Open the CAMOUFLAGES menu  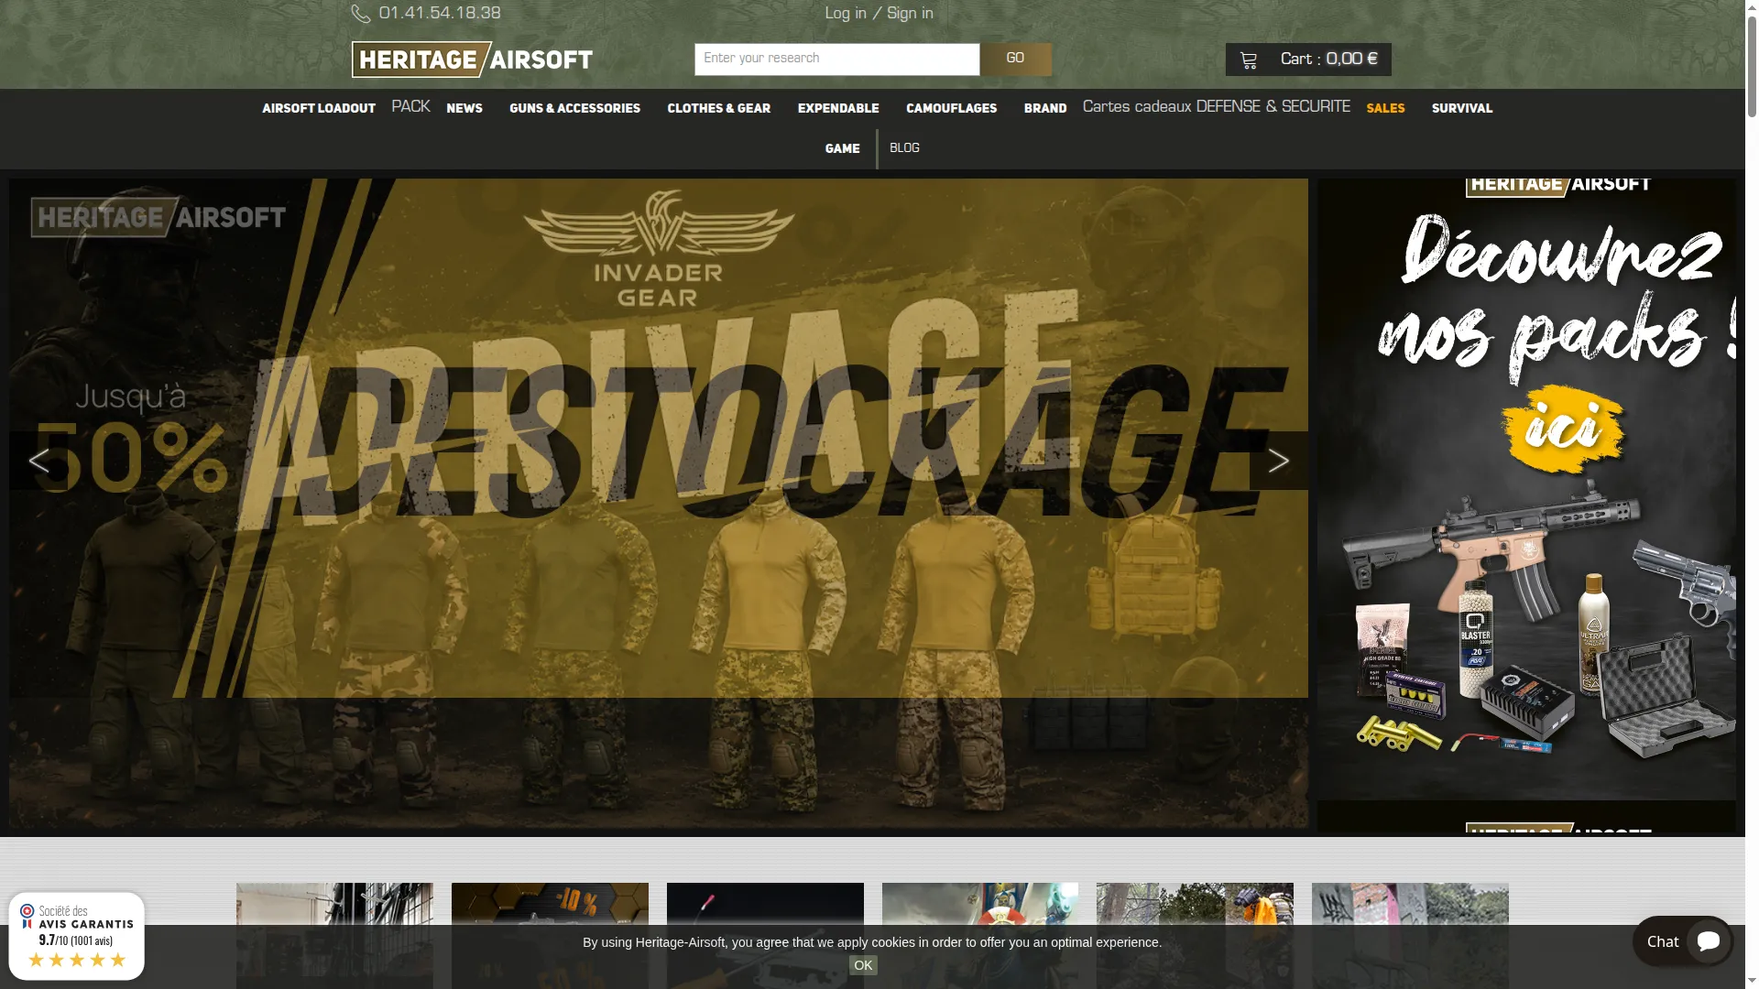point(951,108)
